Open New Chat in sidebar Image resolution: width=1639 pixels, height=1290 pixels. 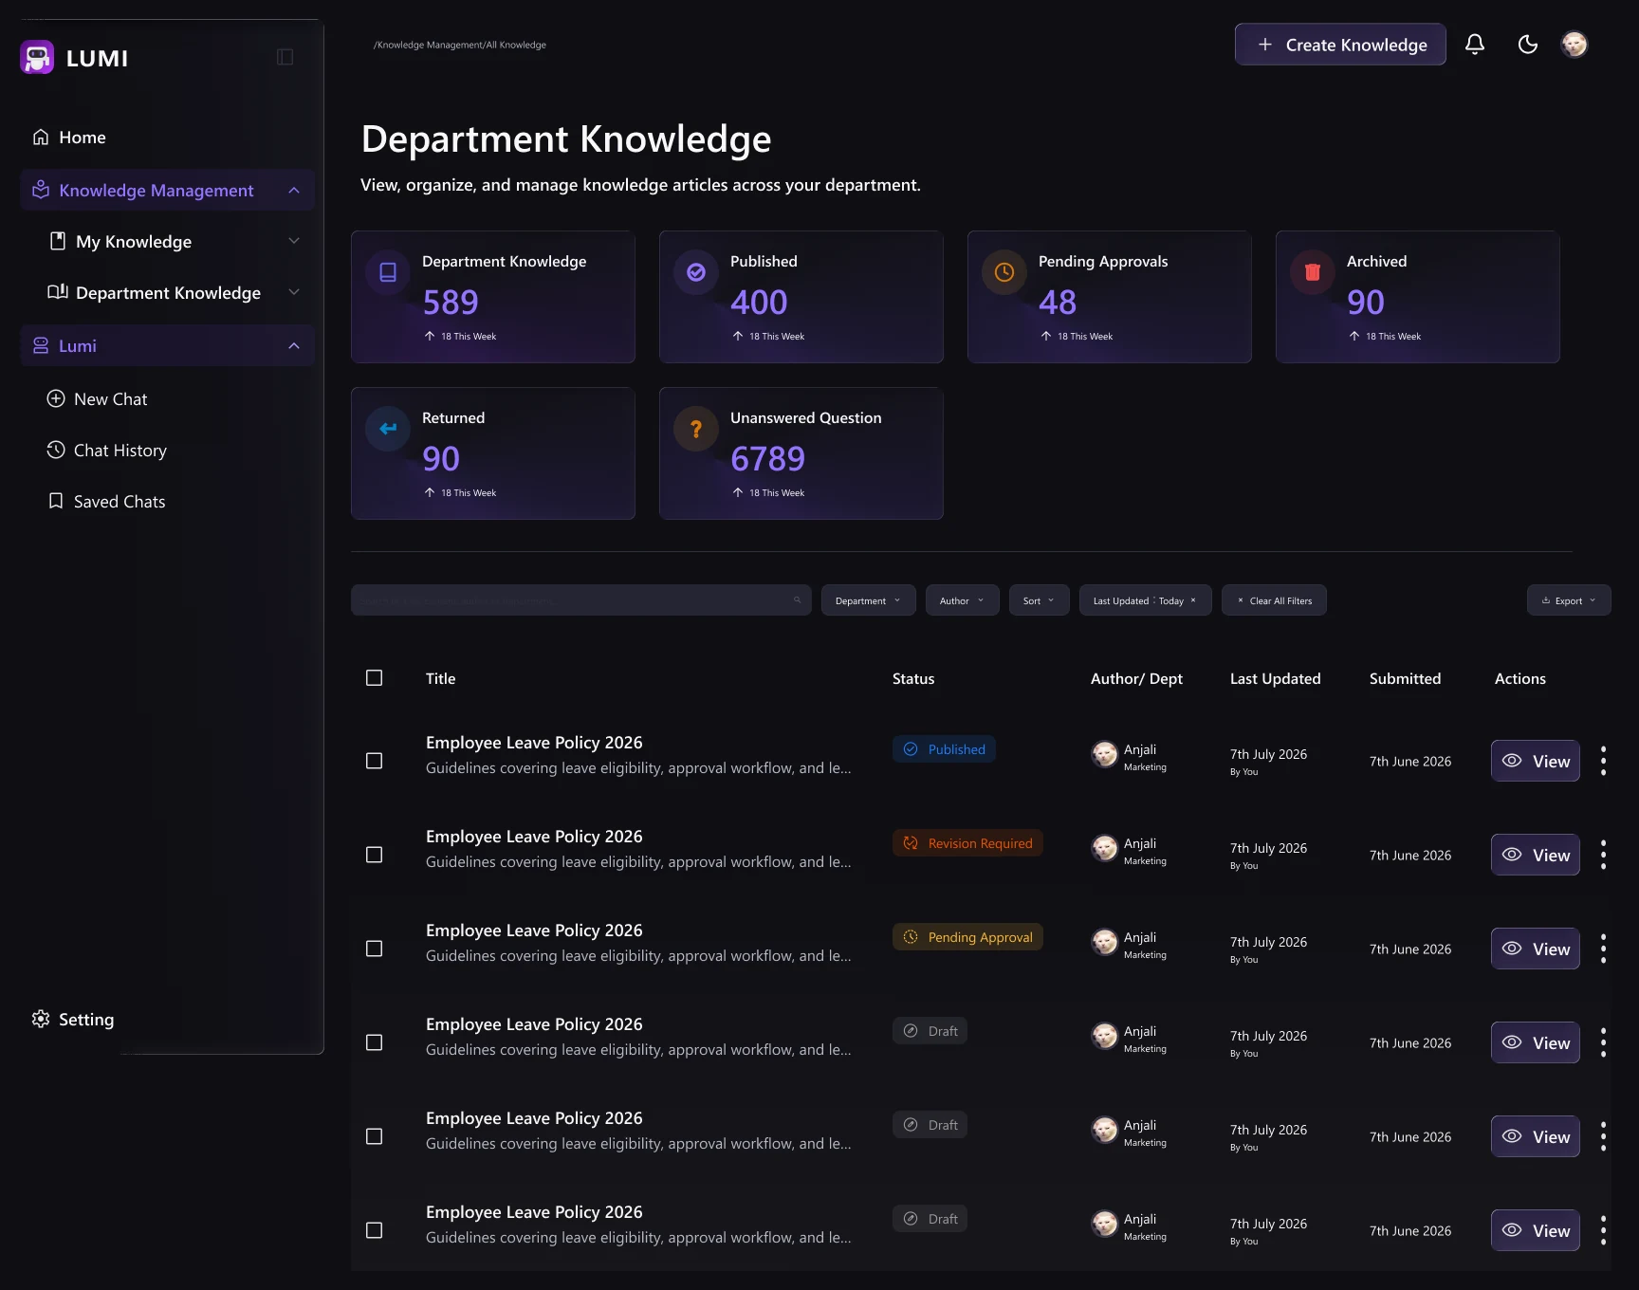click(x=97, y=399)
